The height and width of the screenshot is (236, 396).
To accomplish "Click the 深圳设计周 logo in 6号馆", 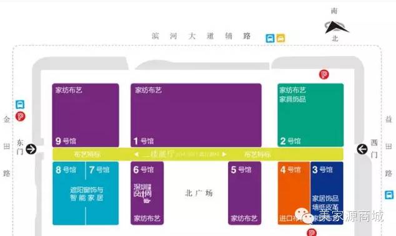I will pos(142,193).
